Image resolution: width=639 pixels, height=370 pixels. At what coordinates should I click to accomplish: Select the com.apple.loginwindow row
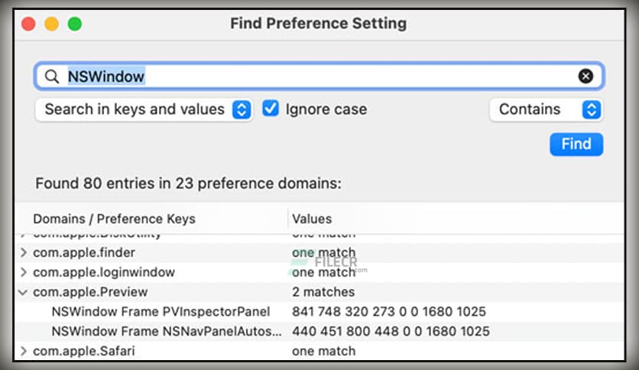pos(319,272)
